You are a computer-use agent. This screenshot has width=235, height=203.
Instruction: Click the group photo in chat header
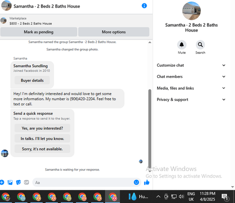pyautogui.click(x=7, y=6)
